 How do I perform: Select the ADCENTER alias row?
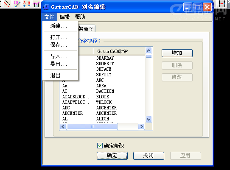coord(102,113)
